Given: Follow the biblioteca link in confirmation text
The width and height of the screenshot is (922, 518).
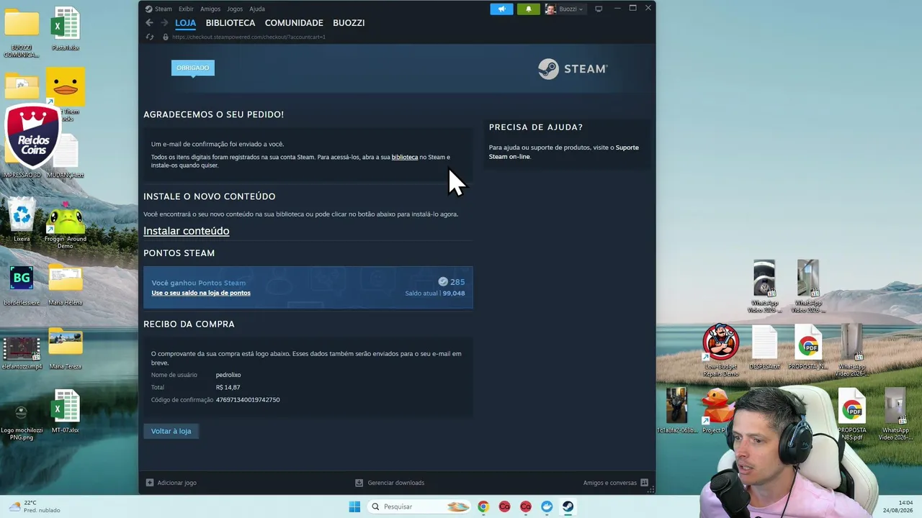Looking at the screenshot, I should (405, 157).
